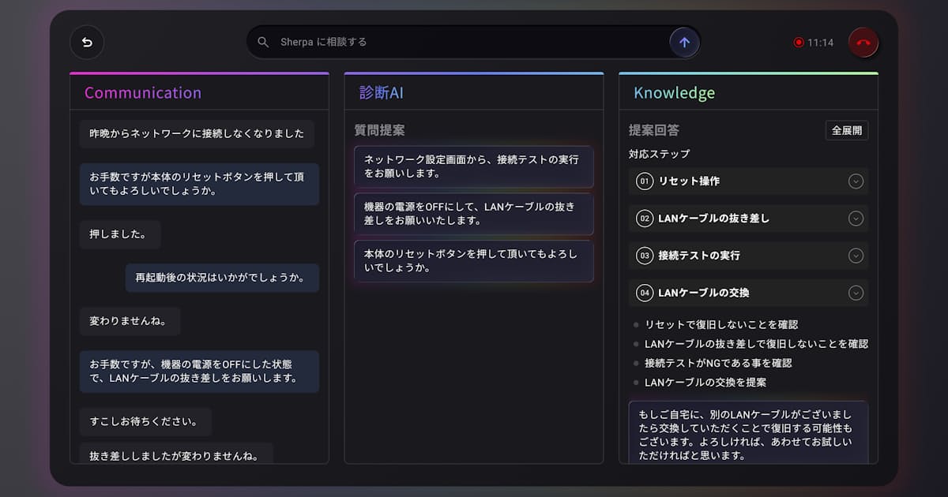Click the Communication panel header
Image resolution: width=948 pixels, height=497 pixels.
[199, 92]
